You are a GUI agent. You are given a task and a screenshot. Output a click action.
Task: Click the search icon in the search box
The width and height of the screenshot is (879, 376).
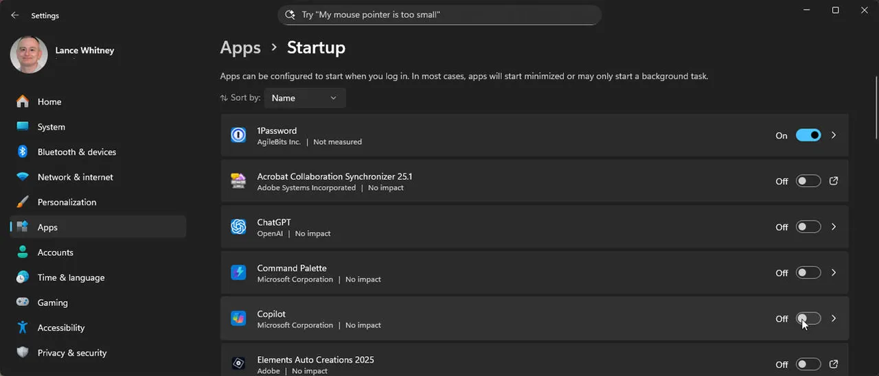click(x=291, y=14)
